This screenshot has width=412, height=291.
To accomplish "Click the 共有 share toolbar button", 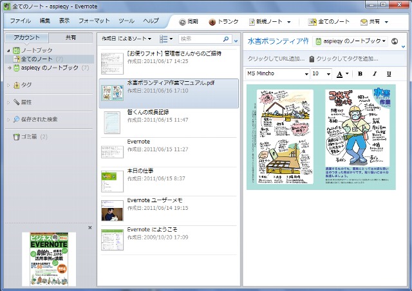I will [370, 22].
